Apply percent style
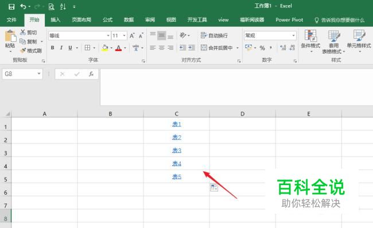The image size is (373, 228). [x=262, y=48]
